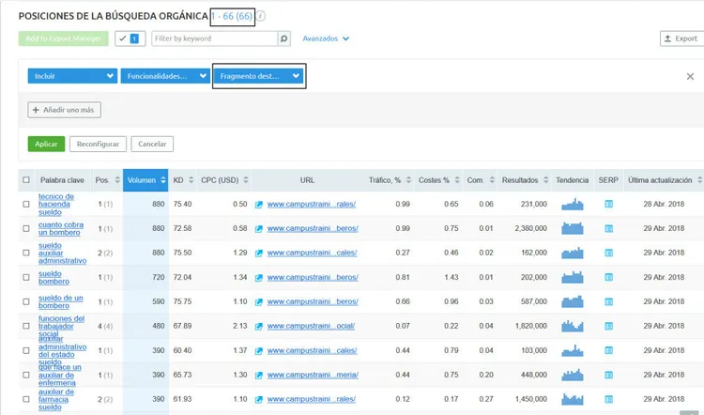View SERP snapshot icon for 'sueldo bombero' row
Image resolution: width=704 pixels, height=415 pixels.
pos(609,277)
